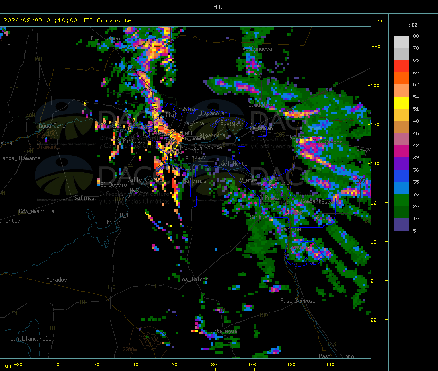Select the magenta 39-42 dBZ legend swatch

click(x=401, y=151)
